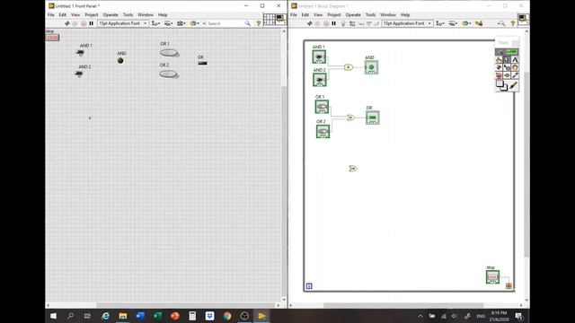Click stop terminal in Block Diagram
Viewport: 575px width, 323px height.
[492, 277]
